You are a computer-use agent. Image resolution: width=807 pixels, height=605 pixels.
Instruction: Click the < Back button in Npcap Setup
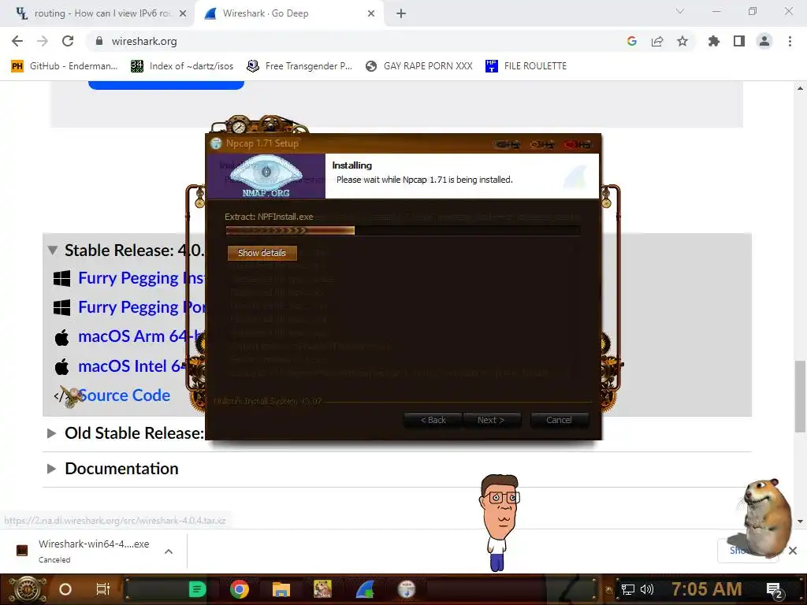[433, 420]
